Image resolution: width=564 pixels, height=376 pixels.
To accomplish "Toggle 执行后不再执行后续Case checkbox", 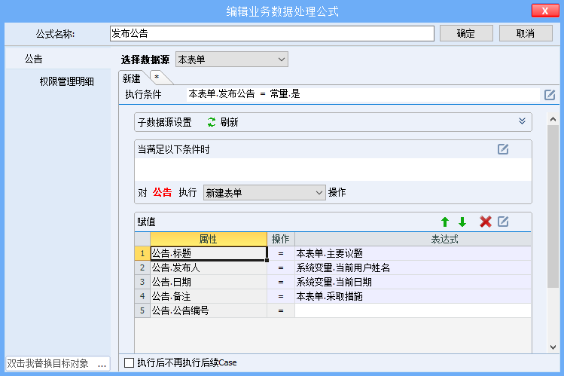I will tap(129, 362).
